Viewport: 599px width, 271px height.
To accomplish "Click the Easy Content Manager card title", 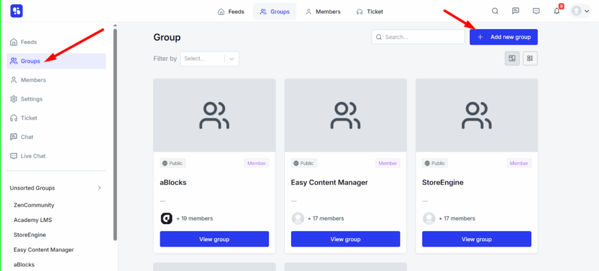I will point(329,182).
